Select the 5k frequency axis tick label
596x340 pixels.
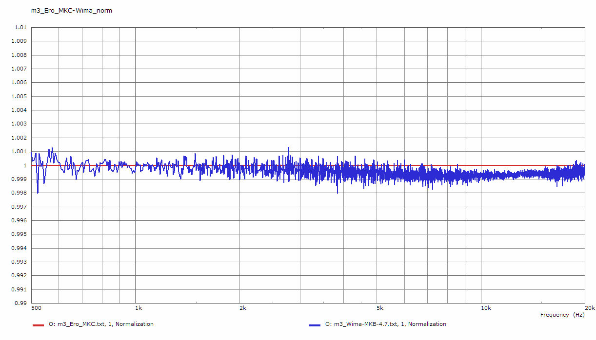[380, 308]
